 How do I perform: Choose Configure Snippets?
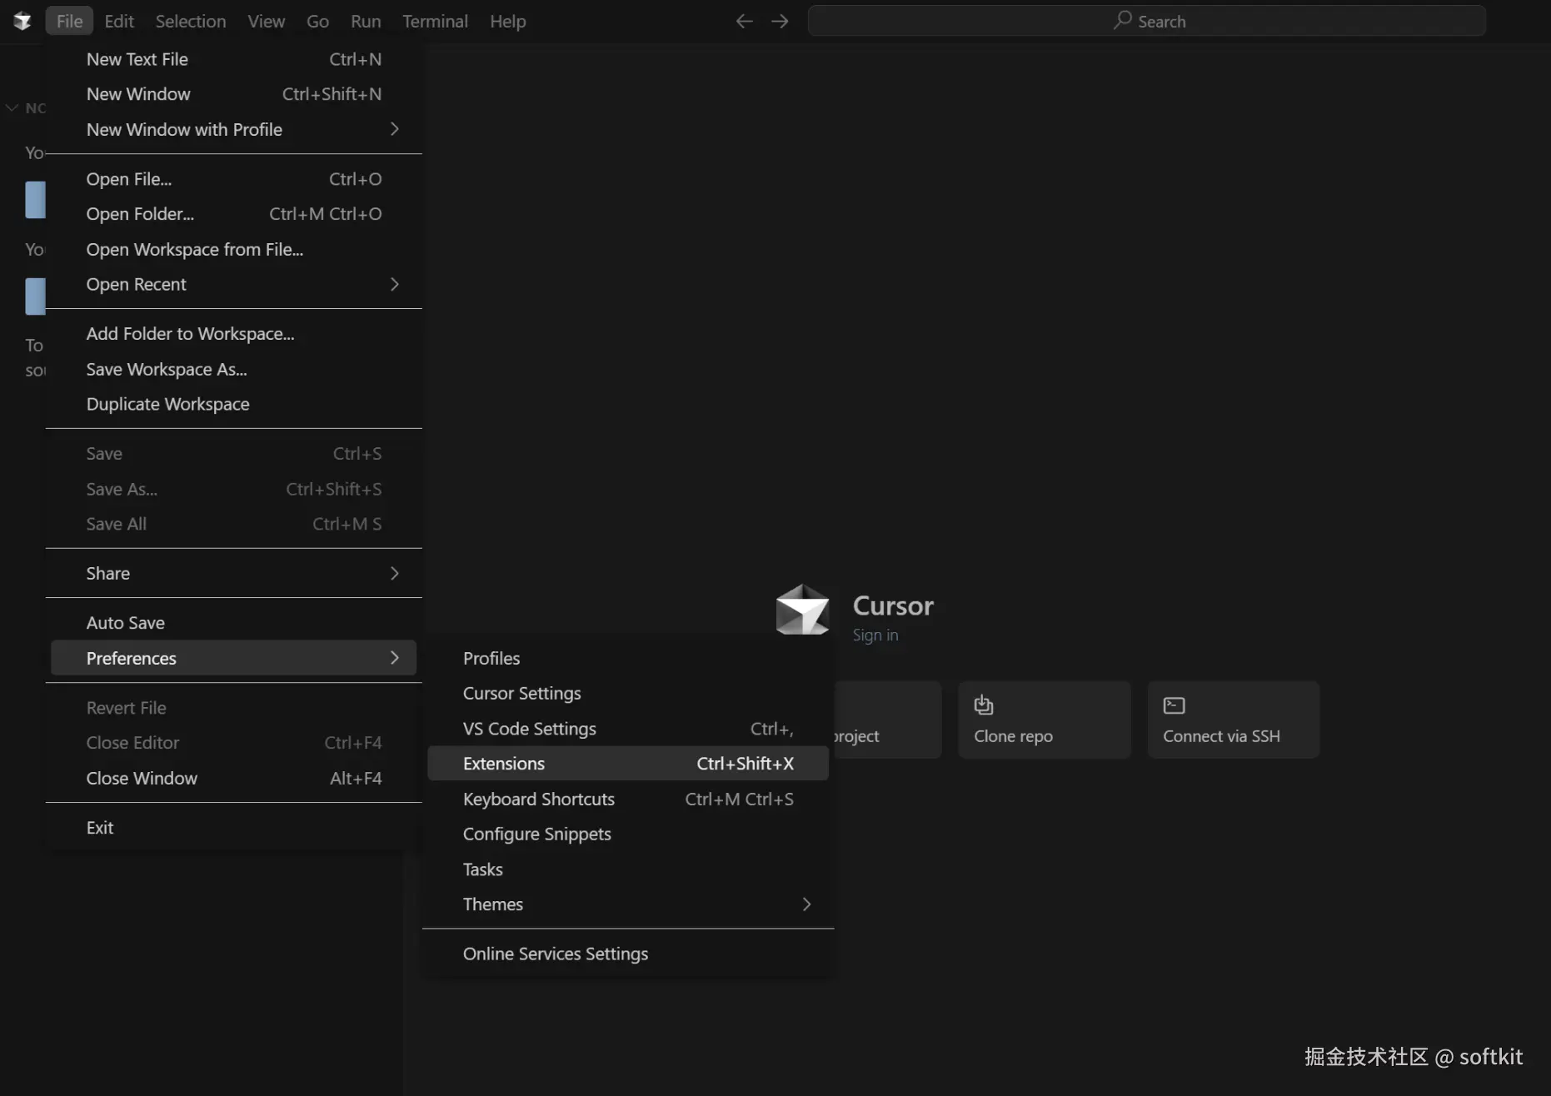(x=628, y=834)
